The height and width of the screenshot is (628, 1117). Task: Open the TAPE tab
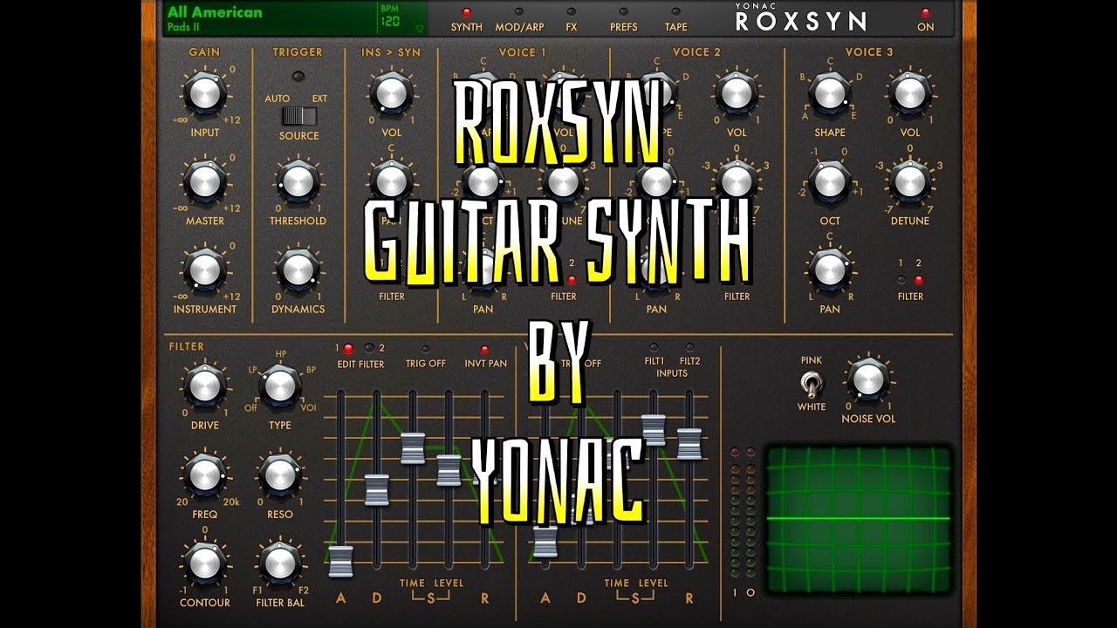pyautogui.click(x=675, y=19)
